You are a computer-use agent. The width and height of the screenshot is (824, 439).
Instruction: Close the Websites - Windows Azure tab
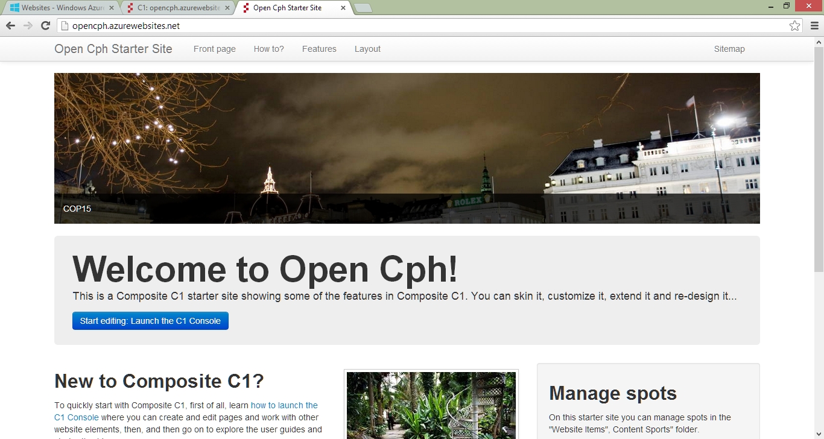pyautogui.click(x=111, y=8)
